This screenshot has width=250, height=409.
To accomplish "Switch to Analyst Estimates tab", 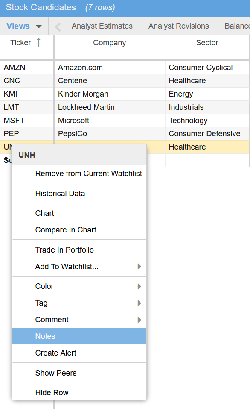I will 102,26.
